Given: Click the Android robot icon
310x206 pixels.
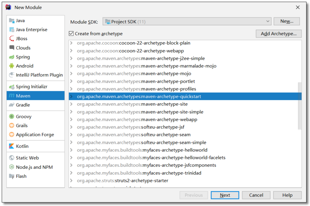Looking at the screenshot, I should click(12, 66).
